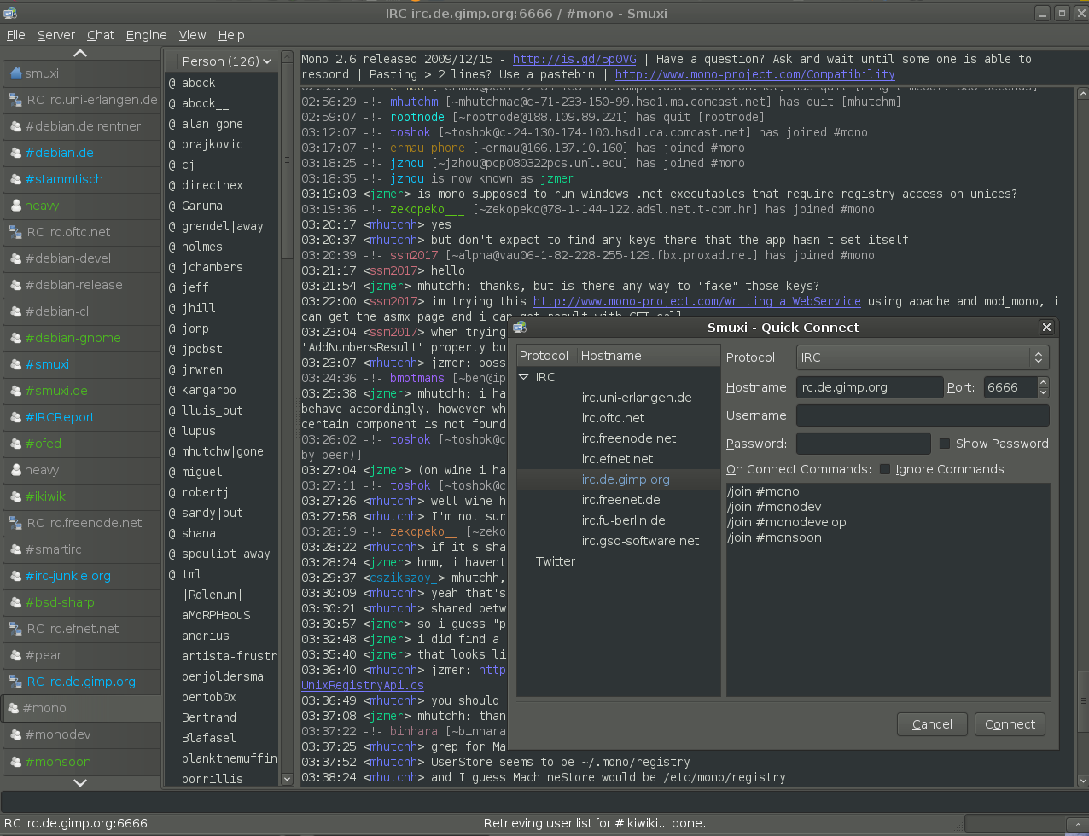Select the Twitter protocol tree item
This screenshot has height=836, width=1089.
(x=556, y=561)
